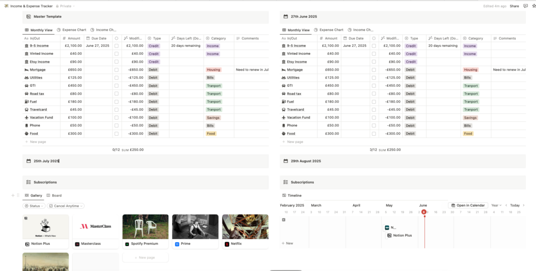
Task: Add New page card in the gallery
Action: (145, 258)
